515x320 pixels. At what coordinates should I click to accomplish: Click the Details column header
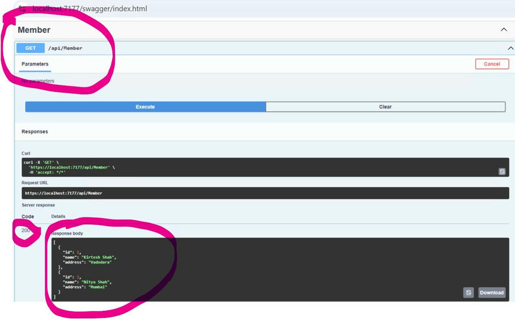pyautogui.click(x=58, y=216)
